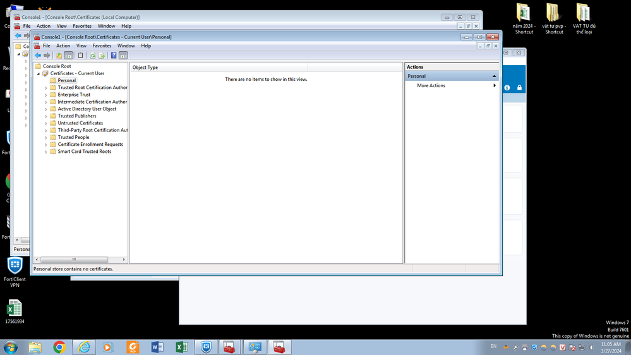Open the 'năm 2024 - Shortcut' desktop folder

(x=524, y=18)
